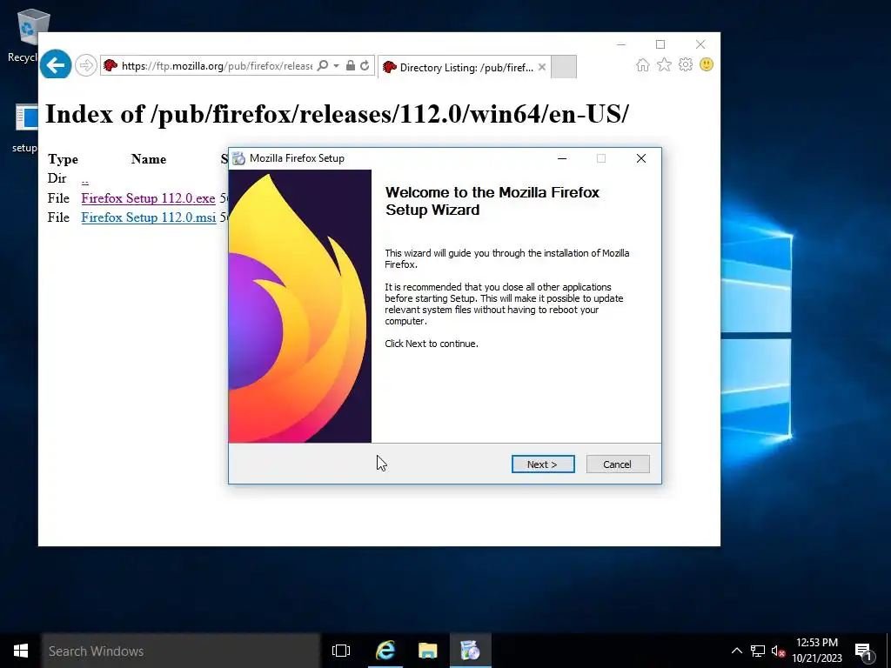
Task: Select the setup desktop icon
Action: [x=25, y=128]
